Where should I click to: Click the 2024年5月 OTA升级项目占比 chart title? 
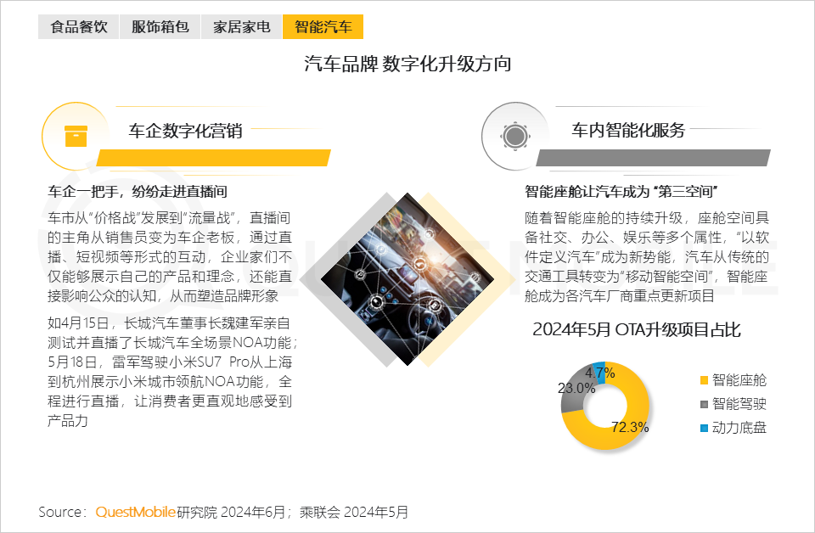pos(637,329)
